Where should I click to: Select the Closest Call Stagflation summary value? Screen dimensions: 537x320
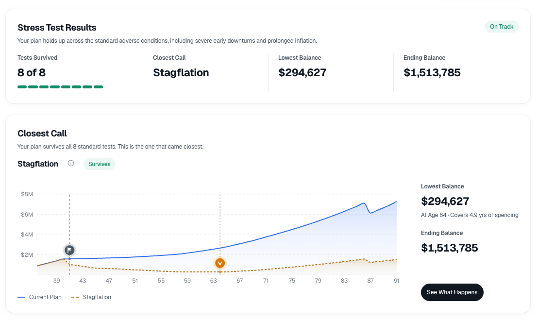181,73
